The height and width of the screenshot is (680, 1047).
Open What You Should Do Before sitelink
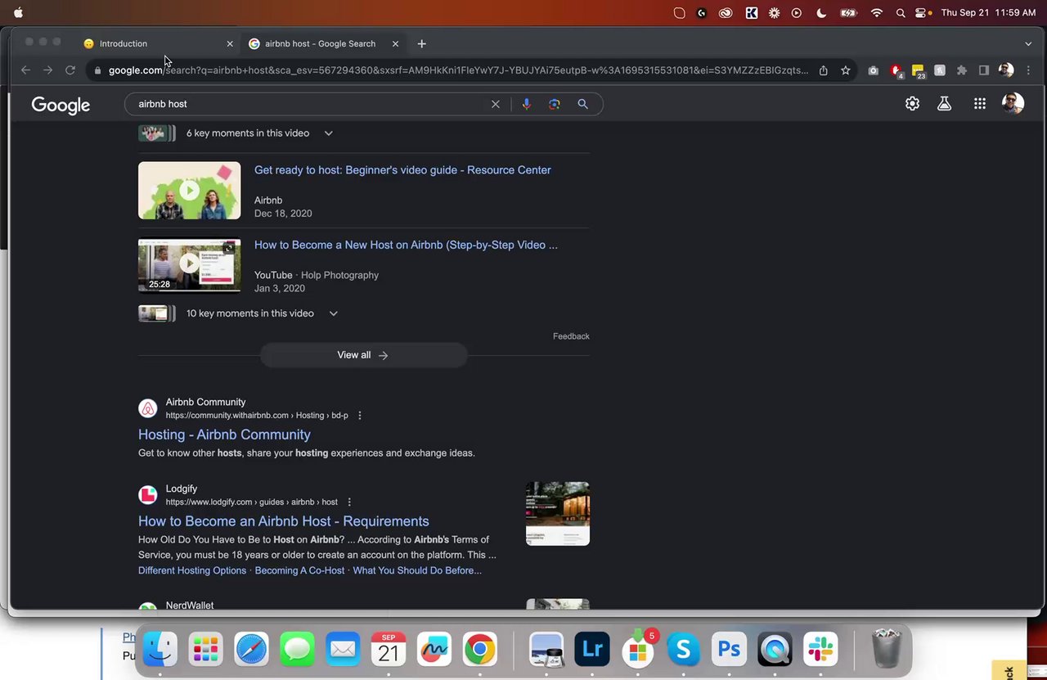417,570
